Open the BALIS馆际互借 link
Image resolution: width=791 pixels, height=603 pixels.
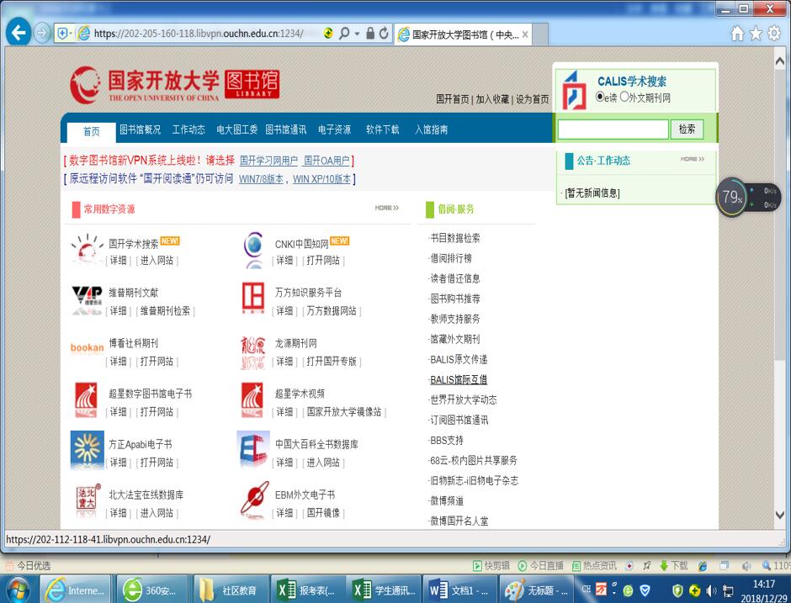[x=459, y=379]
